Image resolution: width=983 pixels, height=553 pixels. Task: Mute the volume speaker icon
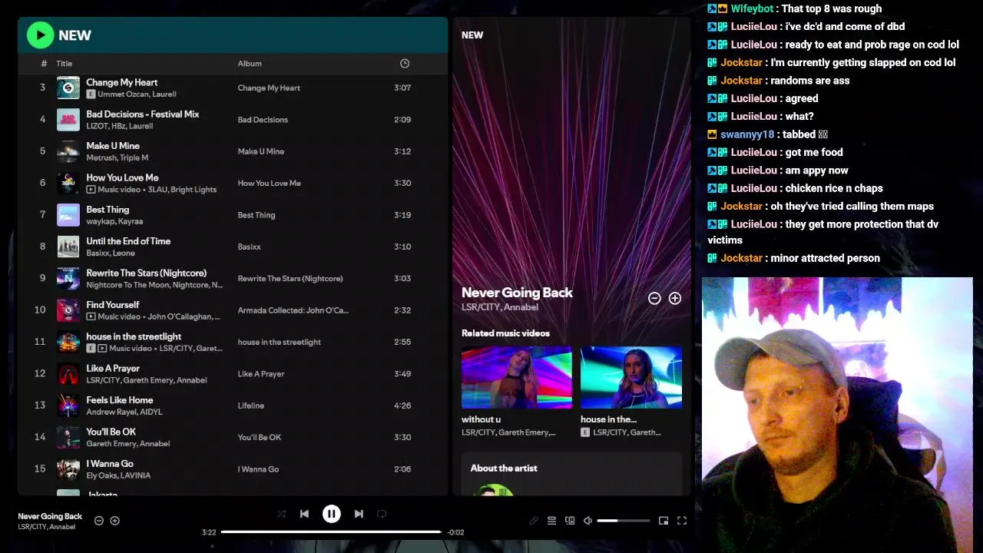587,521
